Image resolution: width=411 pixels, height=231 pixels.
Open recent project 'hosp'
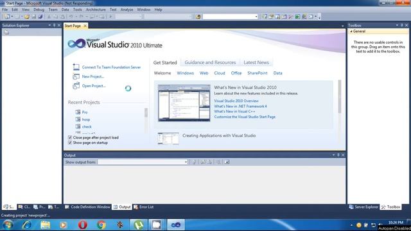85,119
